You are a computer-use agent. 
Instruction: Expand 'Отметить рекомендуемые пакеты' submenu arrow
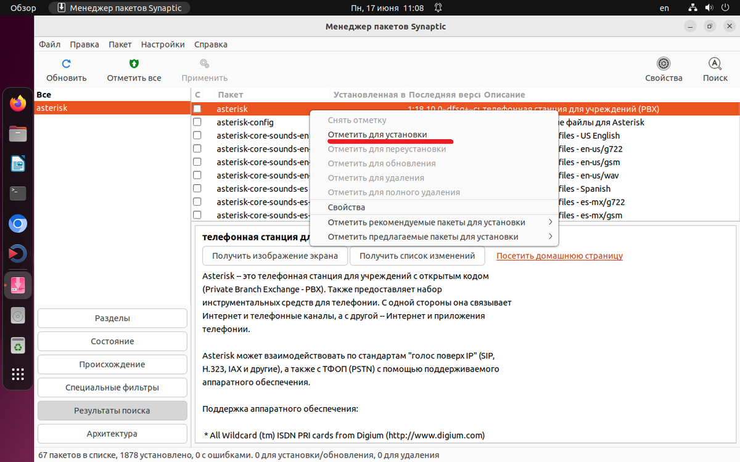pyautogui.click(x=550, y=222)
